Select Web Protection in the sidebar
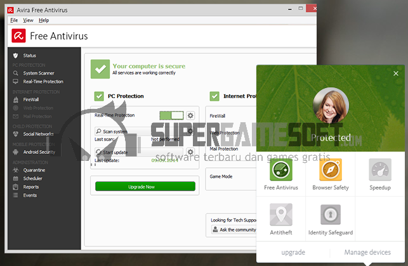Viewport: 408px width, 266px height. (38, 108)
